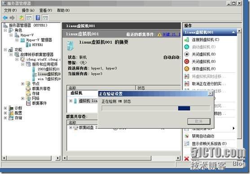Expand the 虚拟机 linux row in center list
250x174 pixels.
point(70,101)
